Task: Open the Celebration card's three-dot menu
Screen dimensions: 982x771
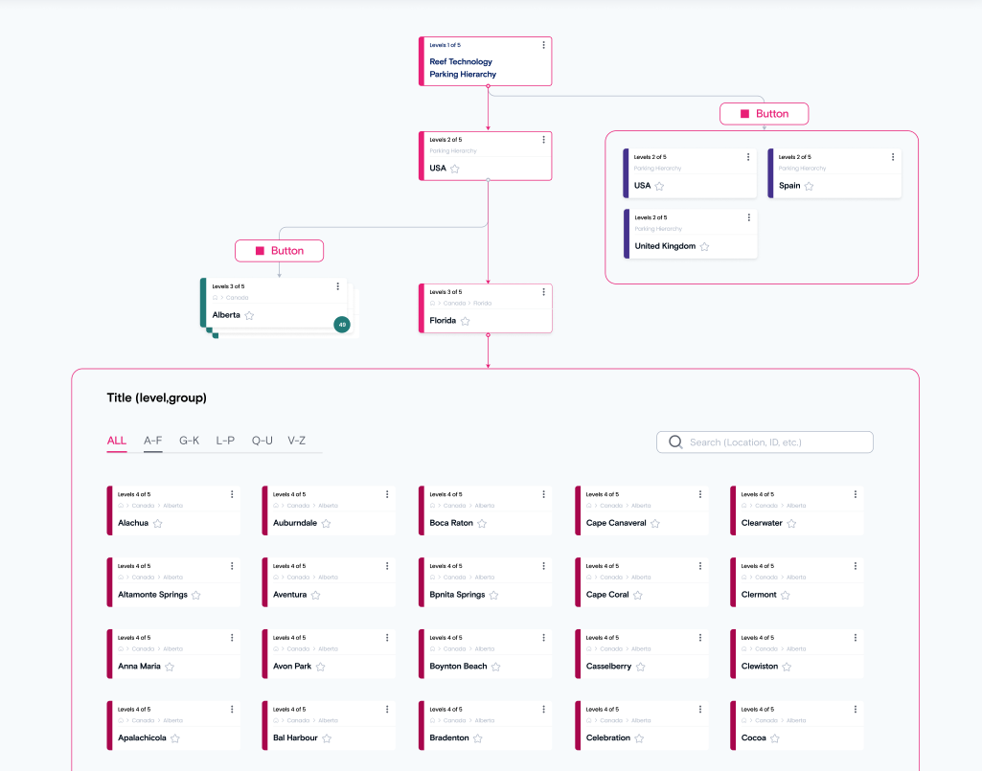Action: pyautogui.click(x=700, y=710)
